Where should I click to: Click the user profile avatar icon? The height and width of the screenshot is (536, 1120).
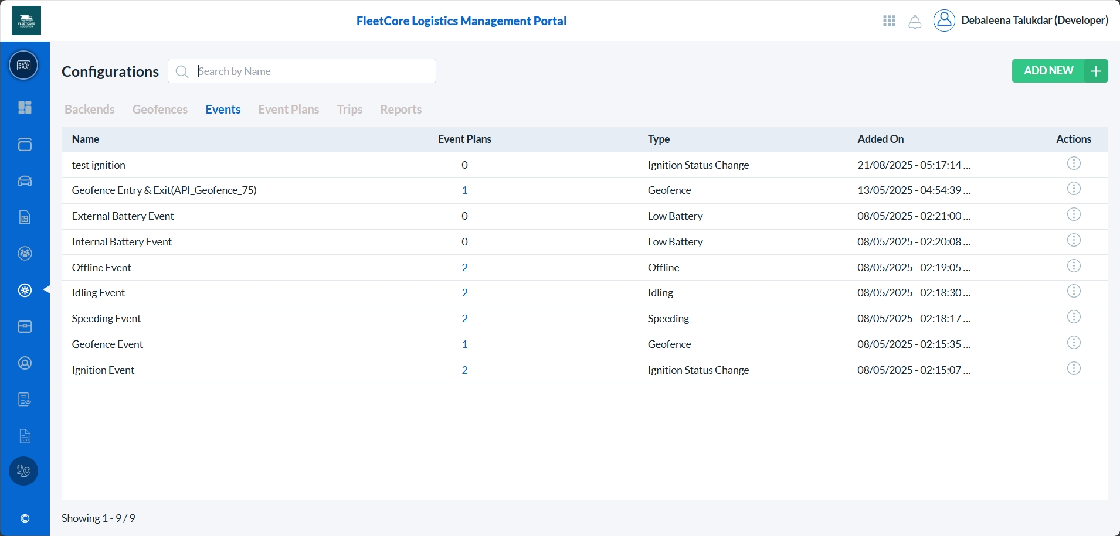pos(944,21)
